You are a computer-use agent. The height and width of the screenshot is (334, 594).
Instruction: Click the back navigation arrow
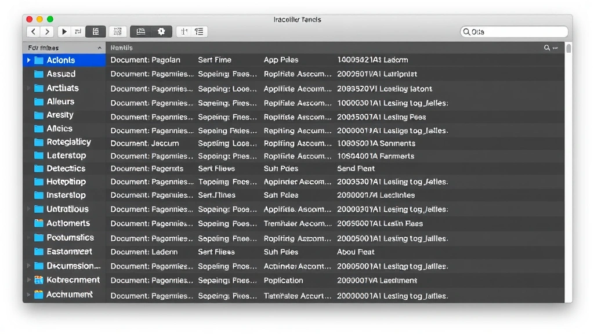coord(33,32)
